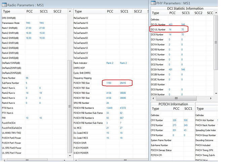Click the right arrow of the DCI Statistic horizontal scrollbar
This screenshot has height=162, width=232.
pyautogui.click(x=211, y=98)
